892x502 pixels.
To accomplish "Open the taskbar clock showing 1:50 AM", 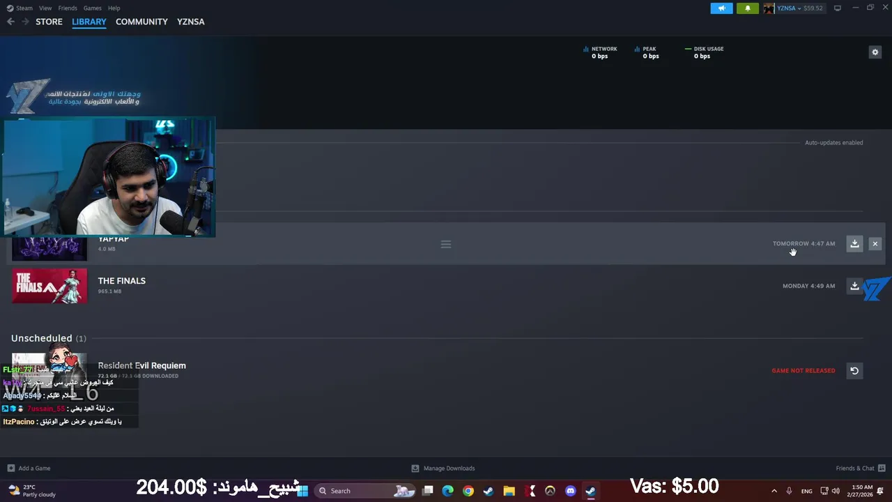I will coord(862,491).
